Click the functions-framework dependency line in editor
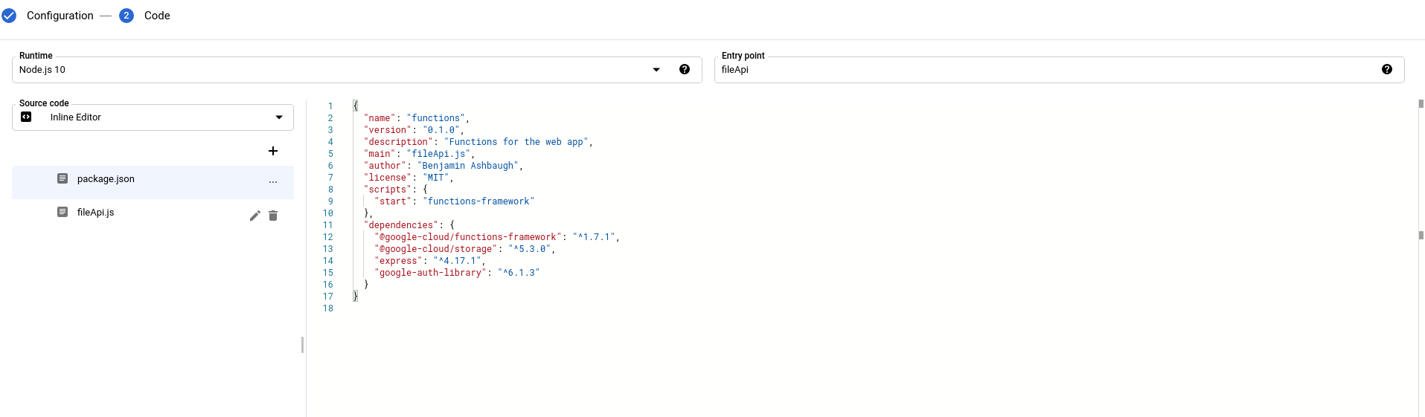The image size is (1425, 417). click(x=496, y=237)
